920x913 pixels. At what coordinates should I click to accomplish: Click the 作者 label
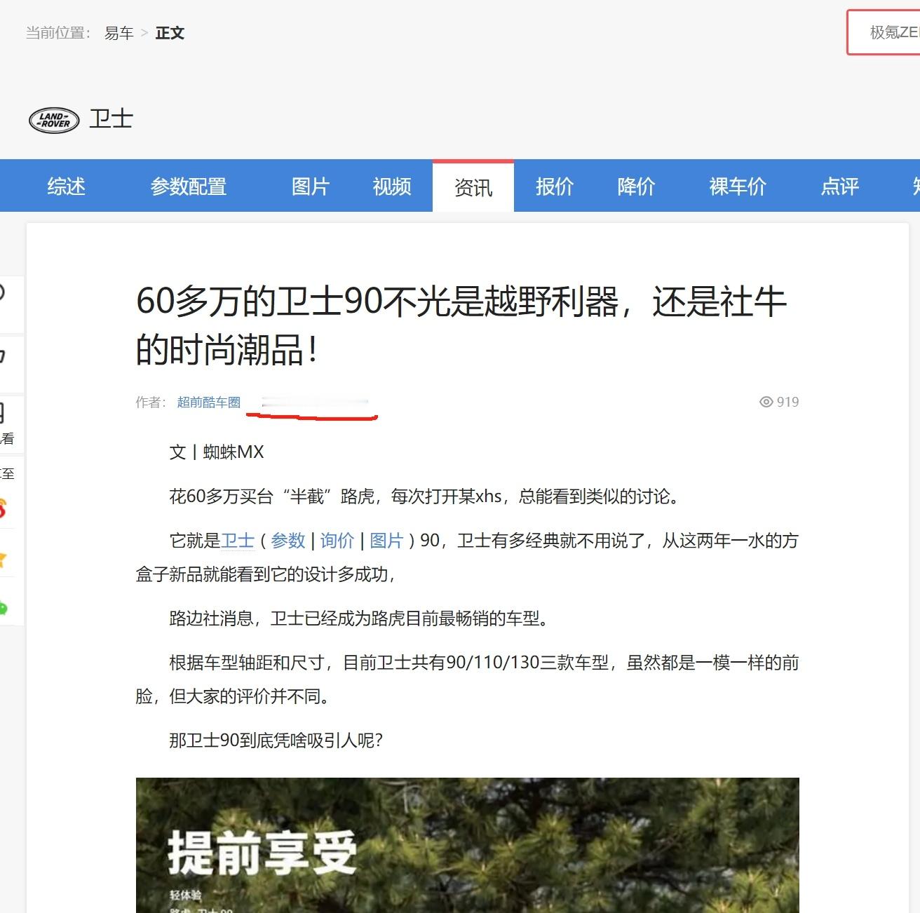pos(151,402)
